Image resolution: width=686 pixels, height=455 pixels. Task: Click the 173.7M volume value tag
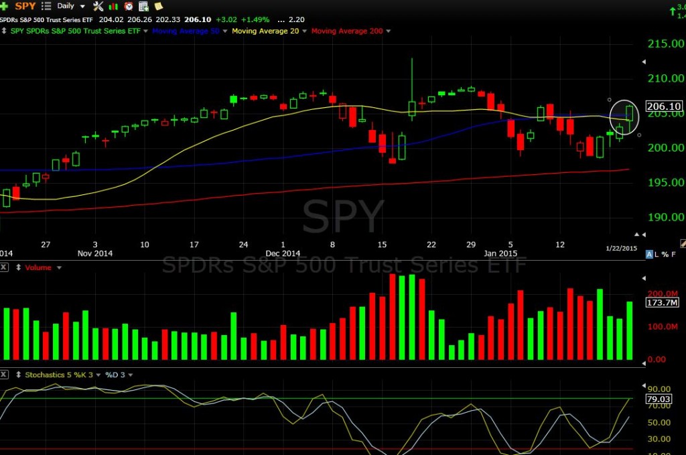[x=663, y=302]
